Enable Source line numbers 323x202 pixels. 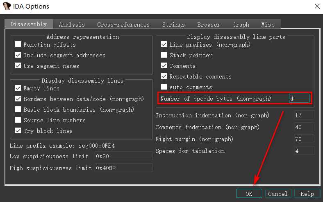pyautogui.click(x=18, y=120)
